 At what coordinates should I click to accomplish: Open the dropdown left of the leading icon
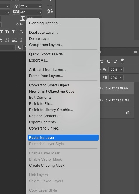[8, 6]
